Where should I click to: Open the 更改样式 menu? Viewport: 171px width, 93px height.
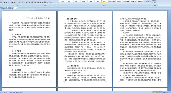click(x=148, y=1)
